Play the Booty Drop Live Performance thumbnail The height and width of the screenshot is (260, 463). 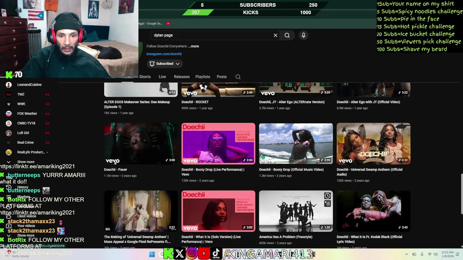218,144
